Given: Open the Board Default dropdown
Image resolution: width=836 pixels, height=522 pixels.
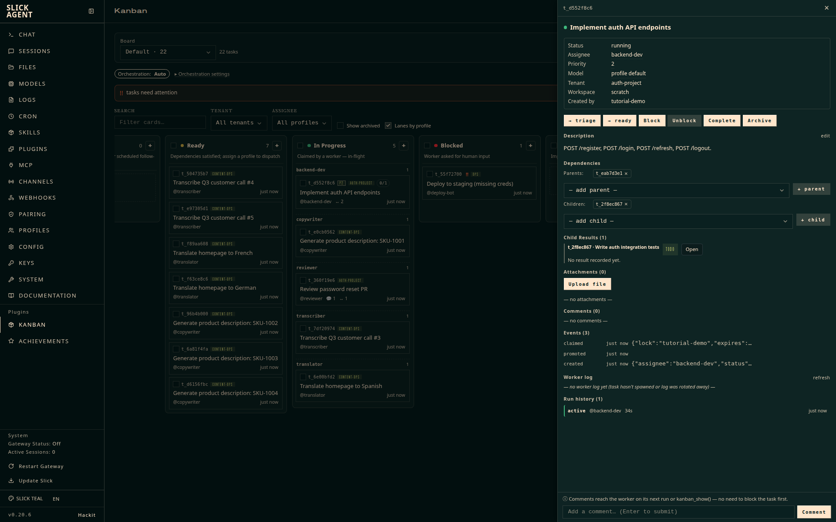Looking at the screenshot, I should click(x=168, y=52).
